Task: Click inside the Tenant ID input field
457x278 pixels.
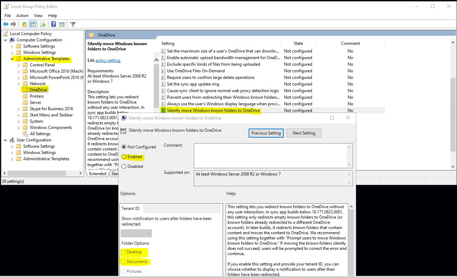Action: 182,208
